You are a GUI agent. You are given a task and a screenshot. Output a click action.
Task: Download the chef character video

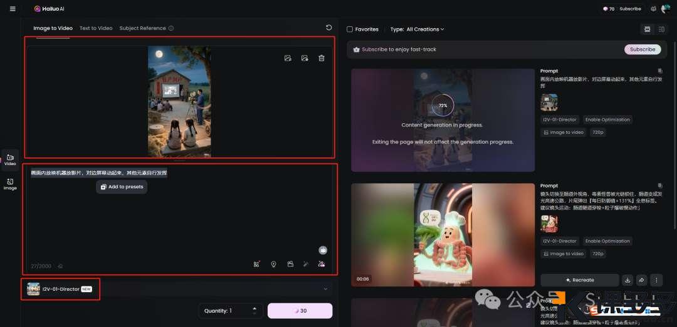pyautogui.click(x=627, y=280)
